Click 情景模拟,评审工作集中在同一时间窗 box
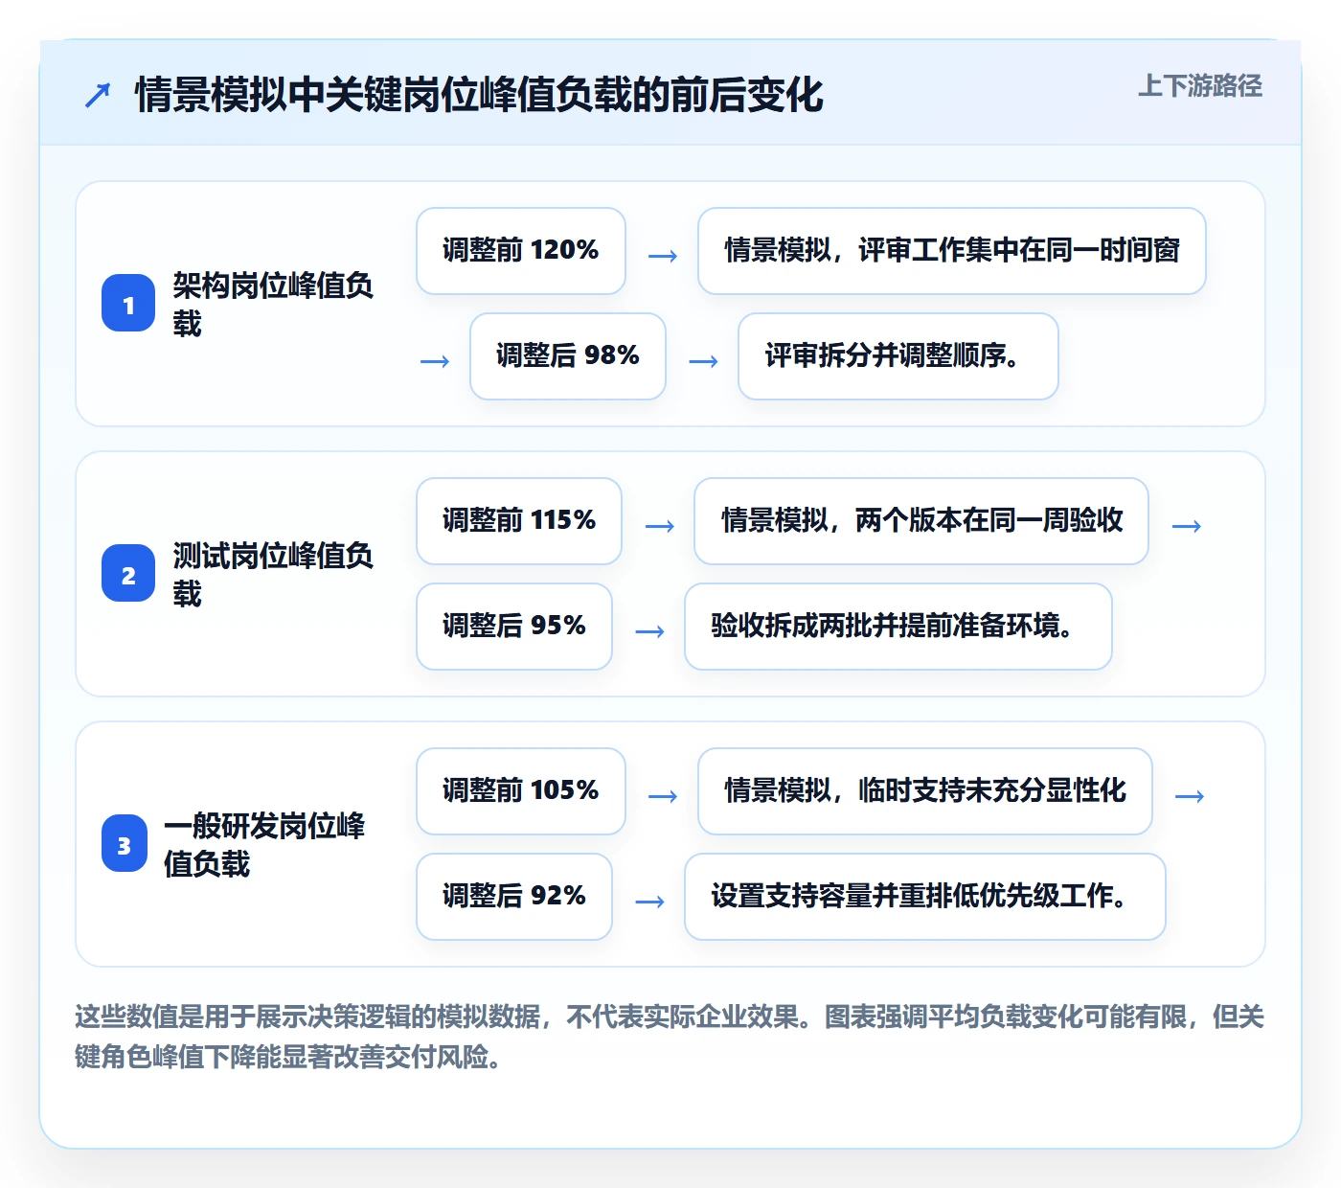This screenshot has height=1188, width=1341. click(x=952, y=251)
